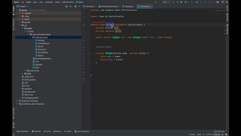
Task: Toggle read-only lock icon in status bar
Action: pos(223,134)
